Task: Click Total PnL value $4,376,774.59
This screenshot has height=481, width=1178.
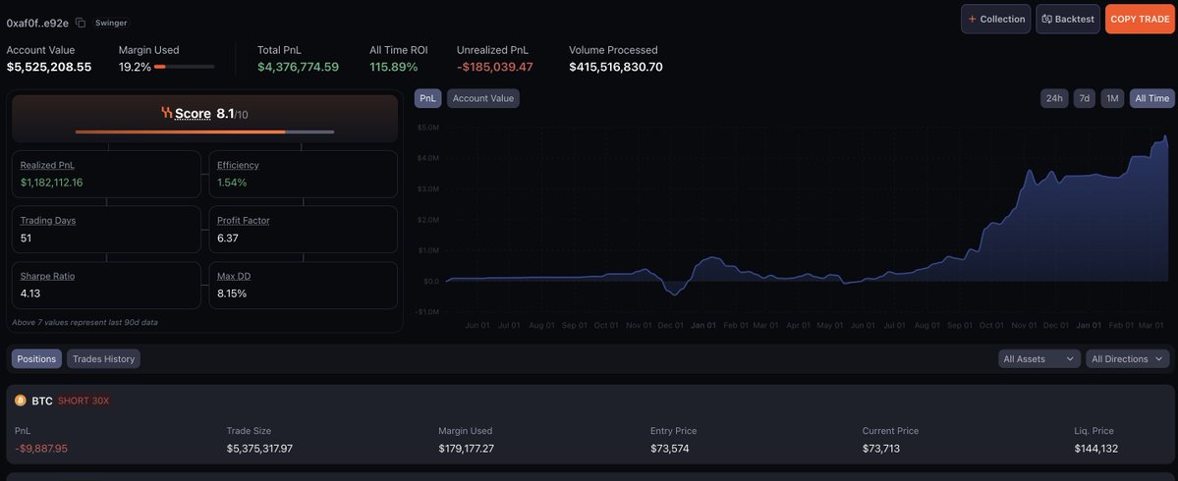Action: tap(299, 67)
